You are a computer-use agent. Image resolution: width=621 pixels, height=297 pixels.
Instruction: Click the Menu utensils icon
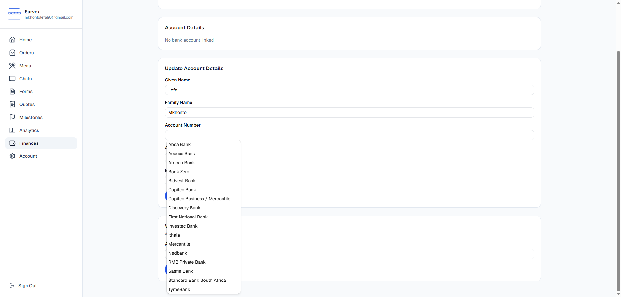tap(12, 66)
